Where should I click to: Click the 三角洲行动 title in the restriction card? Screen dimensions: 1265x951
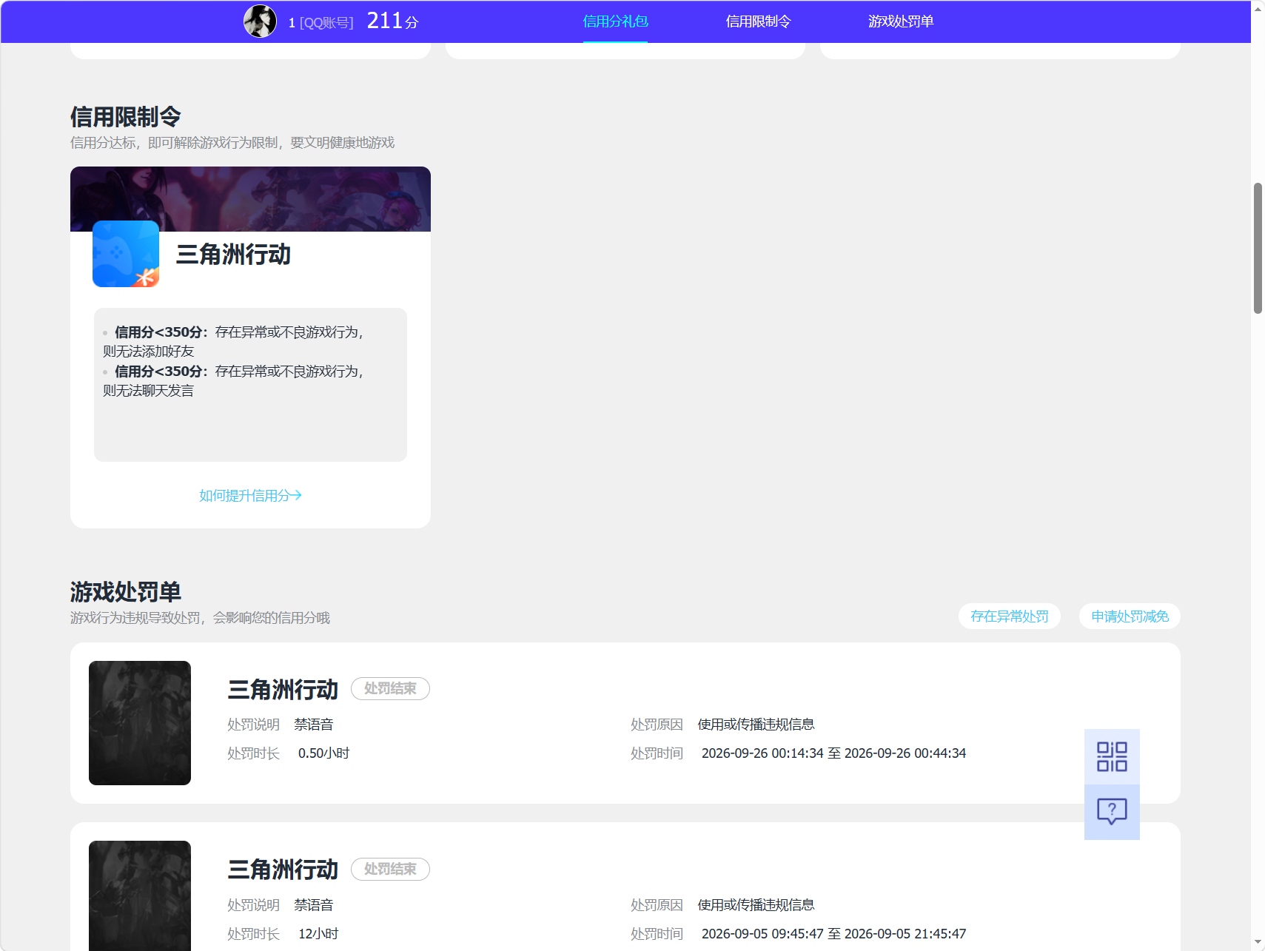(234, 255)
